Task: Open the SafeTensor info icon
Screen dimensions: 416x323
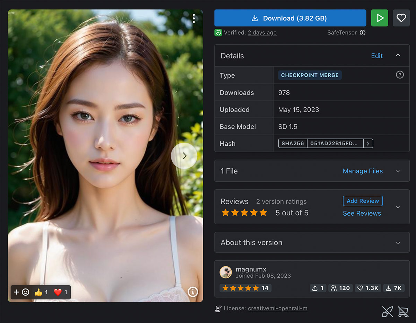Action: pos(363,33)
